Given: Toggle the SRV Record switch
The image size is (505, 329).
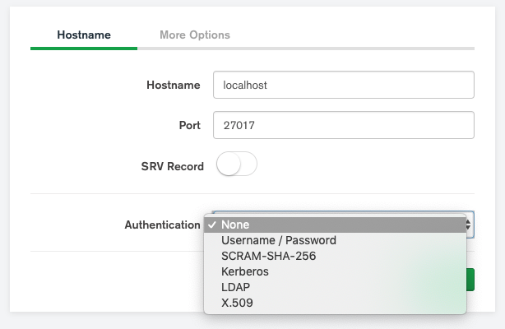Looking at the screenshot, I should coord(237,164).
